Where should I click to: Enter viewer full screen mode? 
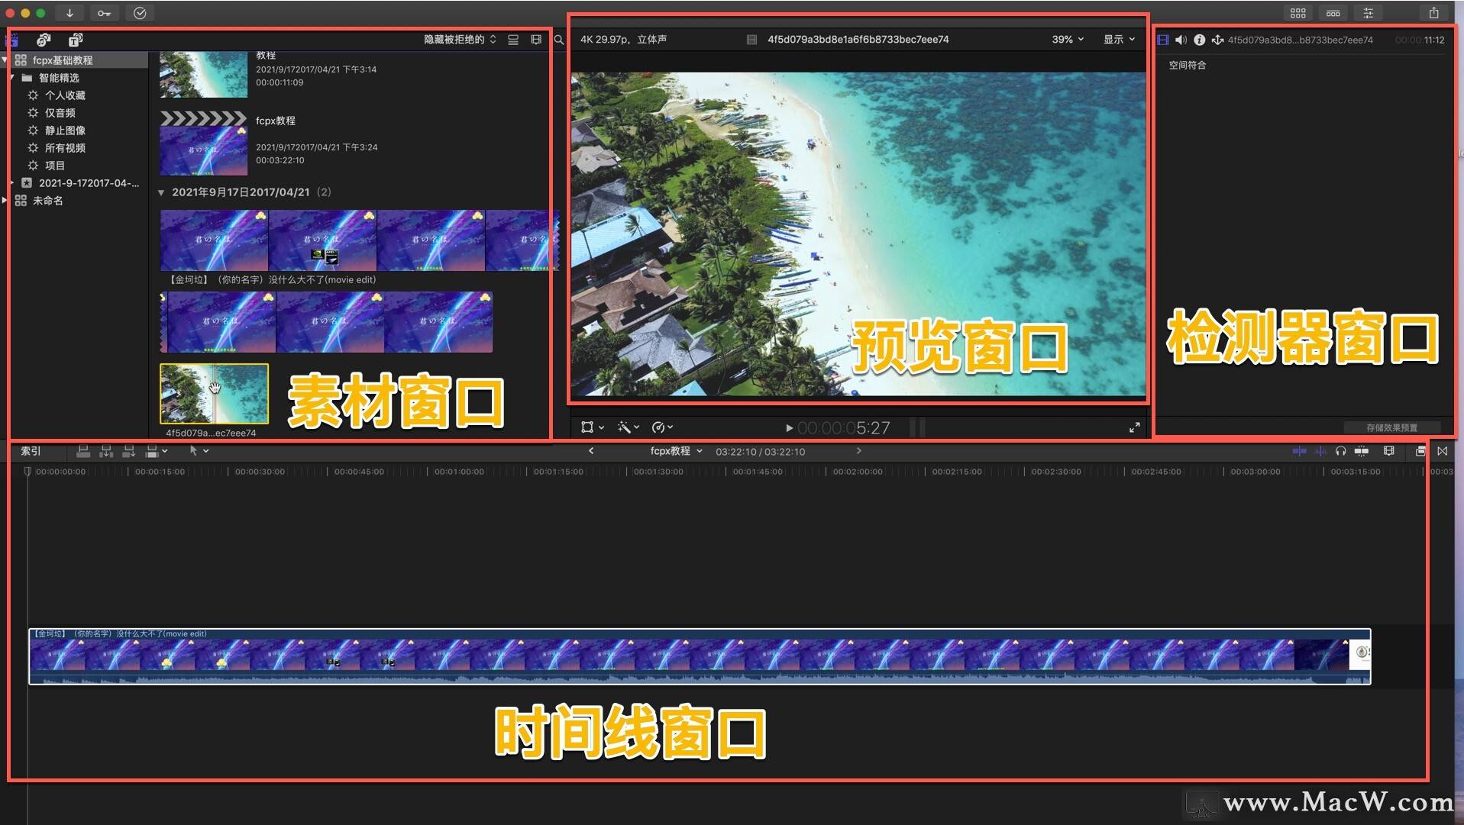point(1134,427)
